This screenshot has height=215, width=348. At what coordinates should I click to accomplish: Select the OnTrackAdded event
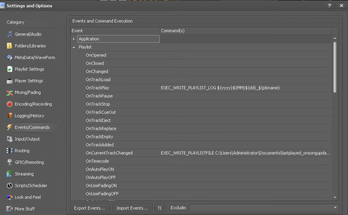point(100,145)
